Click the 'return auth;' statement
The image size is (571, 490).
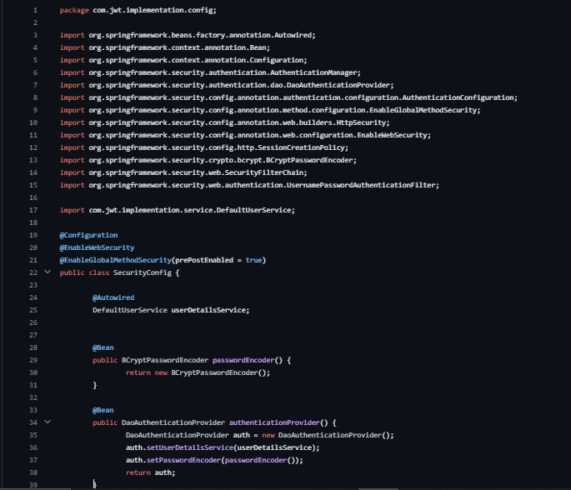(150, 472)
